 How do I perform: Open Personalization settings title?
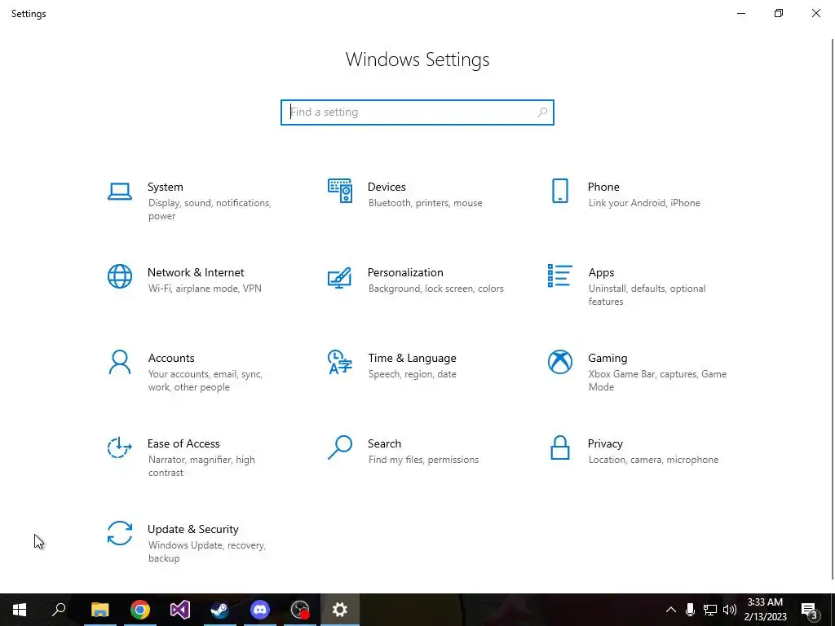click(x=405, y=272)
